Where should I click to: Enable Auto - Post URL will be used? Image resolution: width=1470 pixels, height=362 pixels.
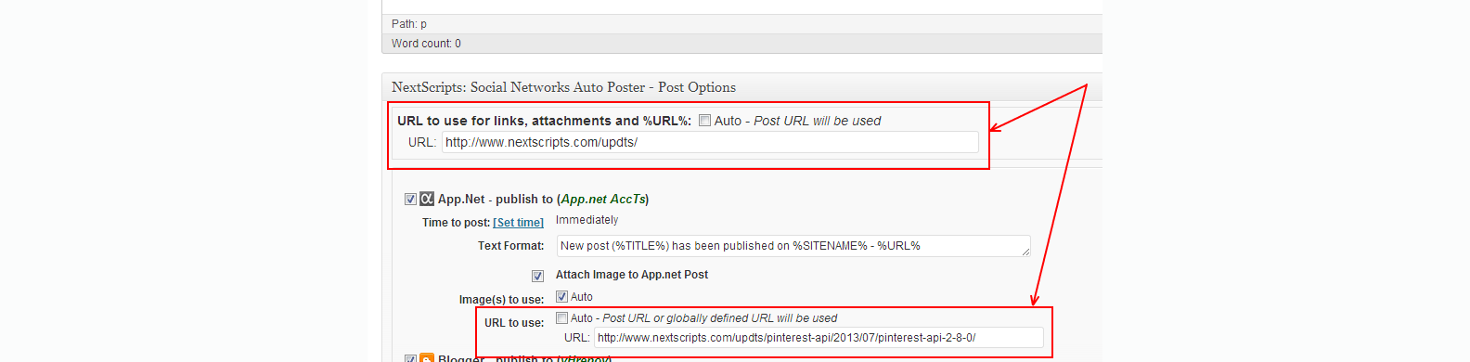pos(704,120)
